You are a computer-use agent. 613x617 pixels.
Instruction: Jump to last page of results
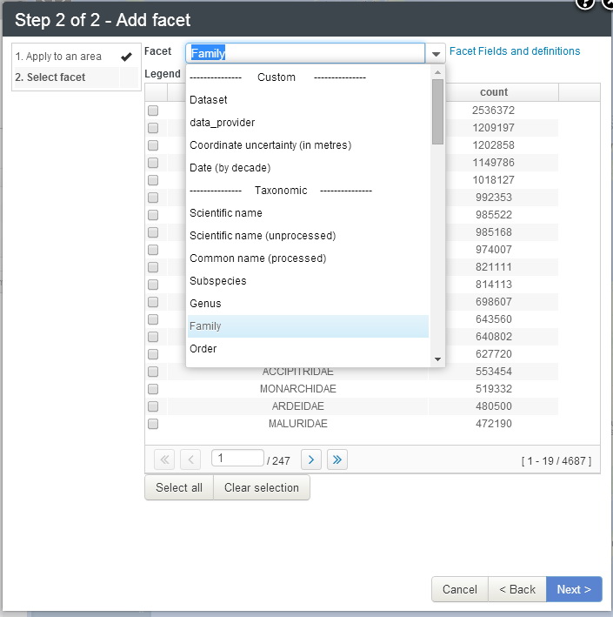[337, 460]
